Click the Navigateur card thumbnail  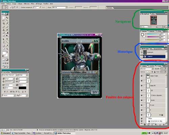click(x=153, y=20)
